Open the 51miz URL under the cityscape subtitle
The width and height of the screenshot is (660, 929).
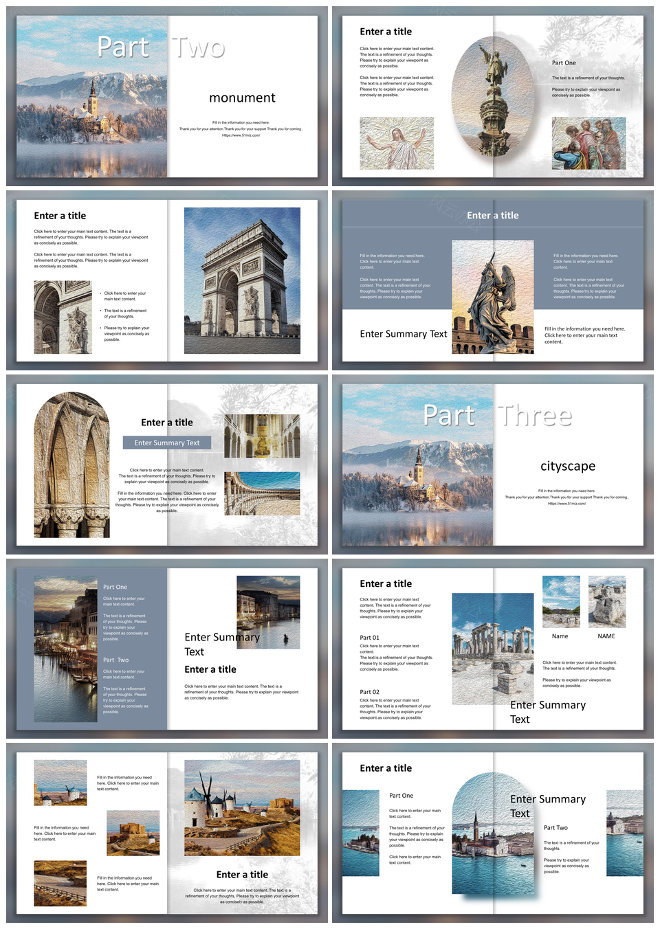point(566,504)
